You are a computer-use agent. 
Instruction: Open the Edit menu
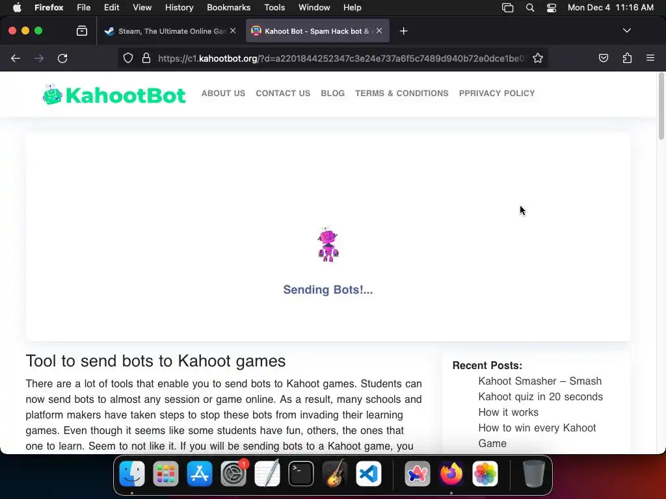(112, 8)
